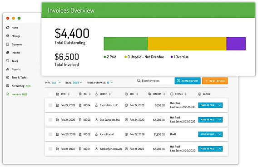
Task: Open the Reports bar chart icon
Action: (8, 69)
